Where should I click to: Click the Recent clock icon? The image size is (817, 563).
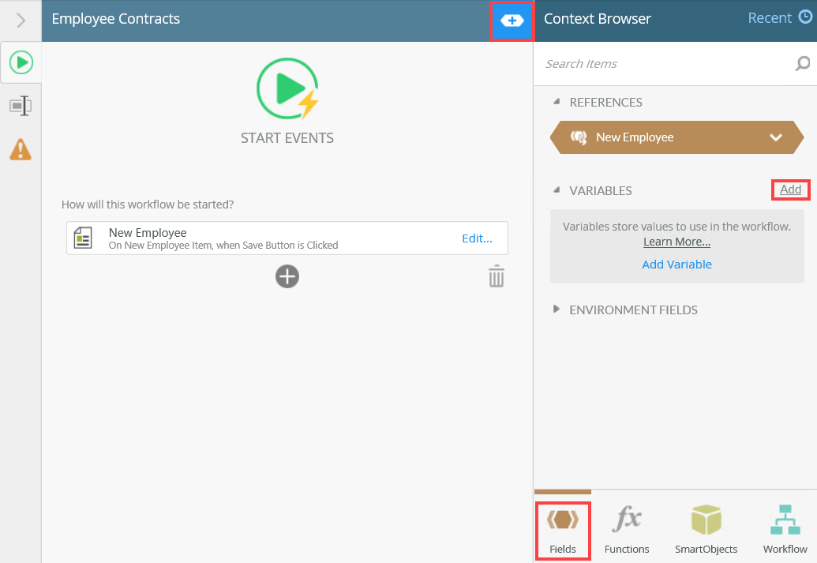pyautogui.click(x=805, y=17)
